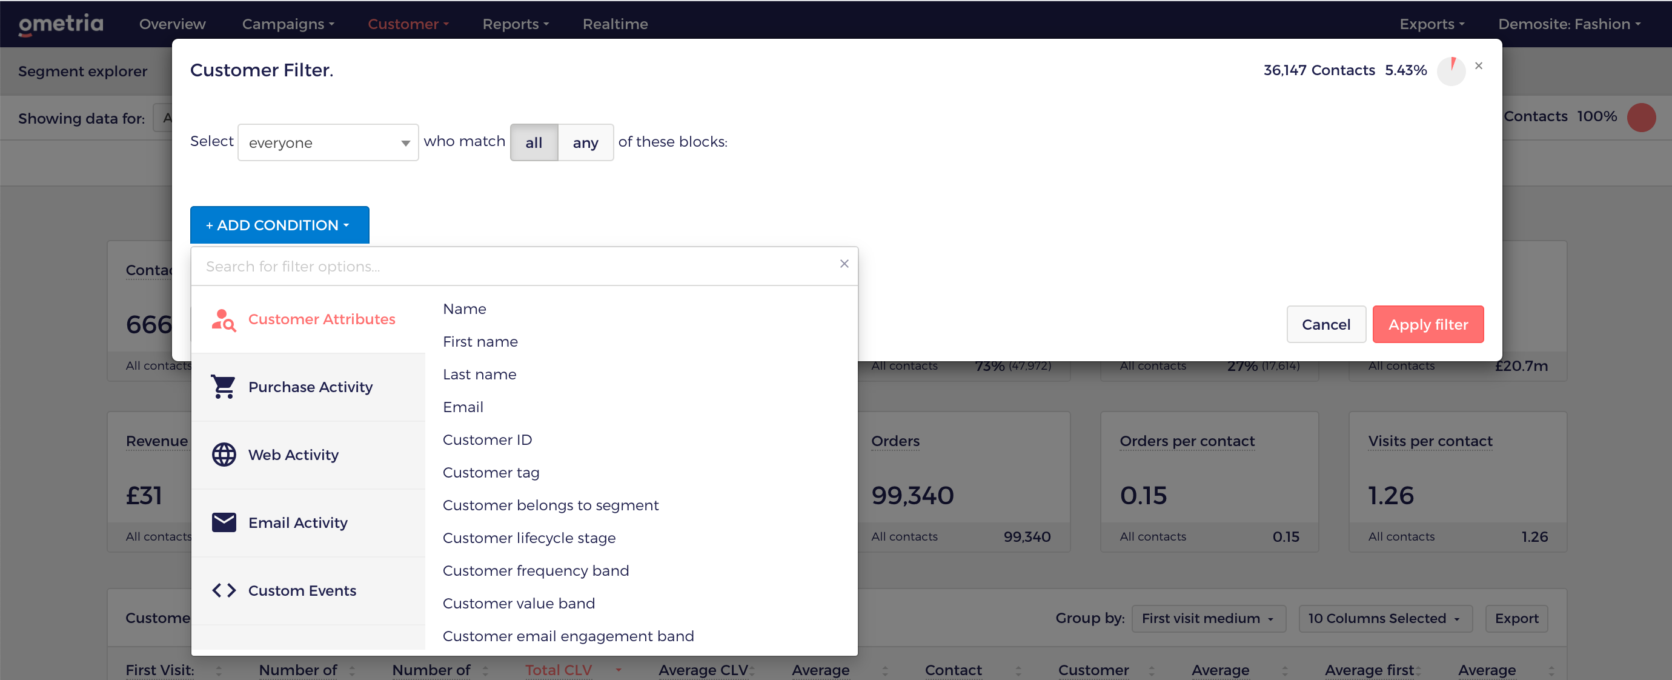Clear the filter options search box
This screenshot has width=1672, height=680.
point(844,264)
